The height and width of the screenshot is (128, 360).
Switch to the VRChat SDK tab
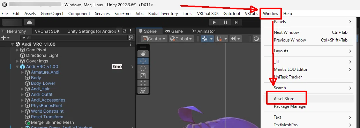coord(47,31)
